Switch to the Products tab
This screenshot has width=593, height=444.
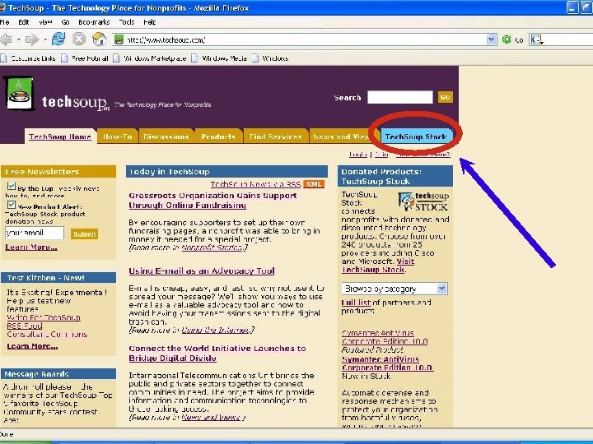(218, 136)
